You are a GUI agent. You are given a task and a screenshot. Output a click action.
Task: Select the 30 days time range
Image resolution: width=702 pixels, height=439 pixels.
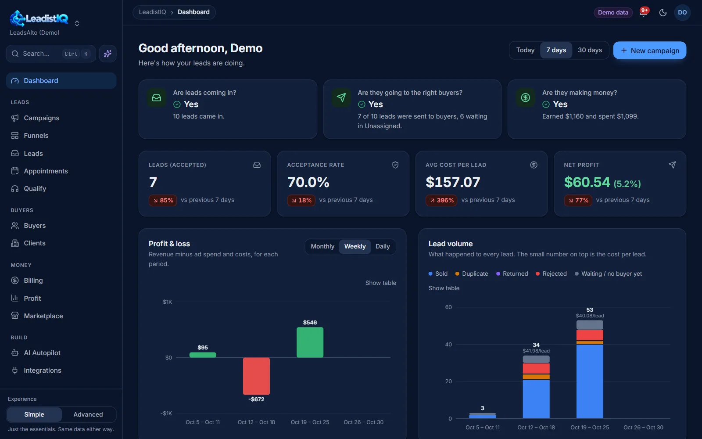(x=590, y=50)
